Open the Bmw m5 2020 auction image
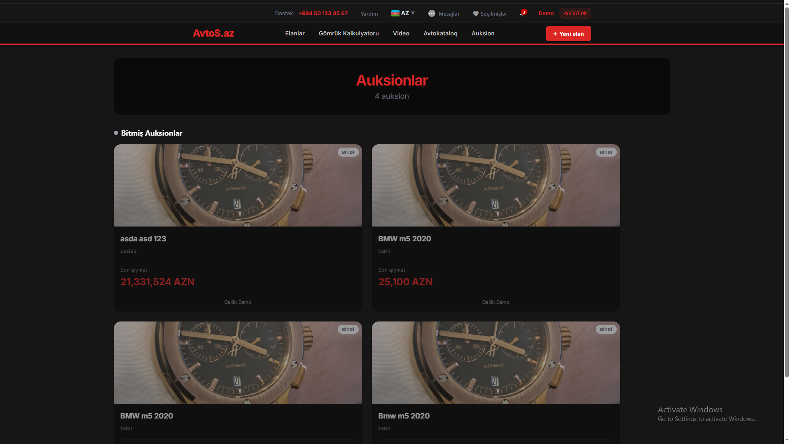The image size is (790, 444). pyautogui.click(x=496, y=363)
